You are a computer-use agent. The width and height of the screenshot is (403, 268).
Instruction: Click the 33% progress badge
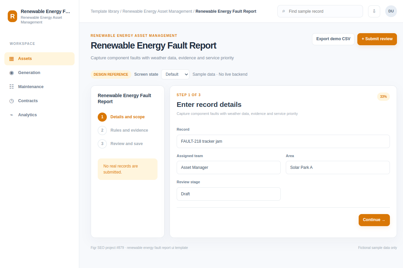coord(384,96)
